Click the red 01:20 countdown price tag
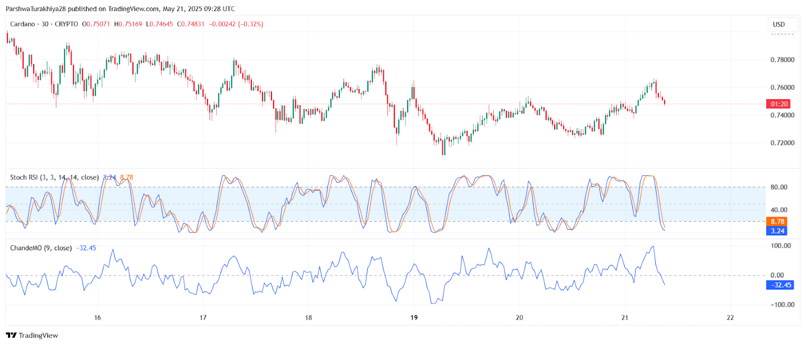The image size is (806, 345). pyautogui.click(x=778, y=104)
